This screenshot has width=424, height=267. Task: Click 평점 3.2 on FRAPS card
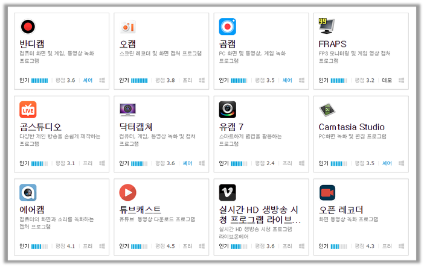tap(365, 80)
